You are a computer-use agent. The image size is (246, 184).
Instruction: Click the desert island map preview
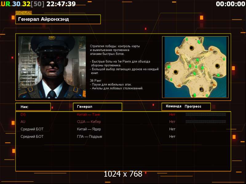(x=195, y=67)
